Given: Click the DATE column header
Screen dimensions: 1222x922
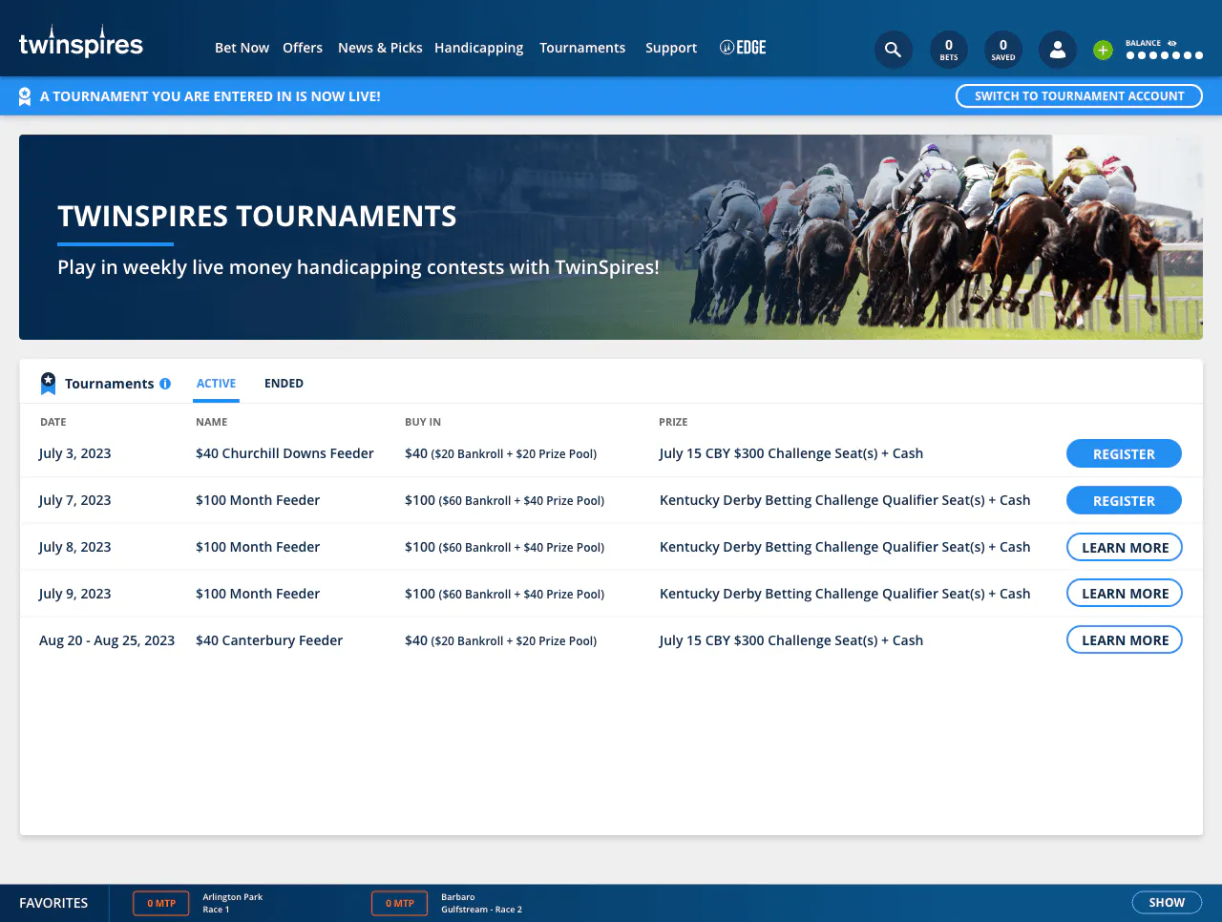Looking at the screenshot, I should (x=53, y=422).
